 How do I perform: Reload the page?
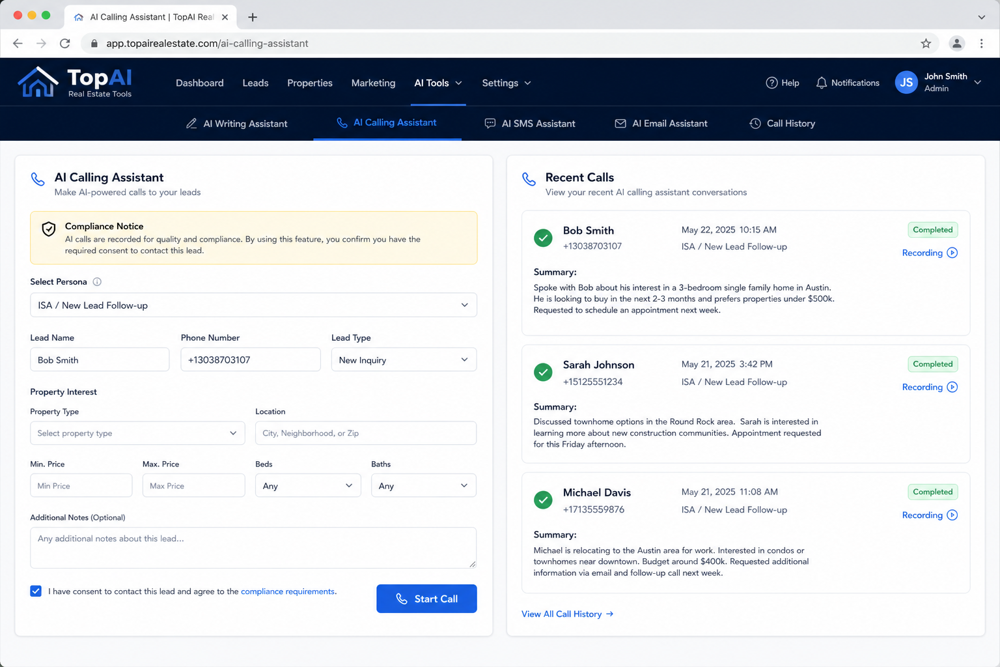[65, 44]
